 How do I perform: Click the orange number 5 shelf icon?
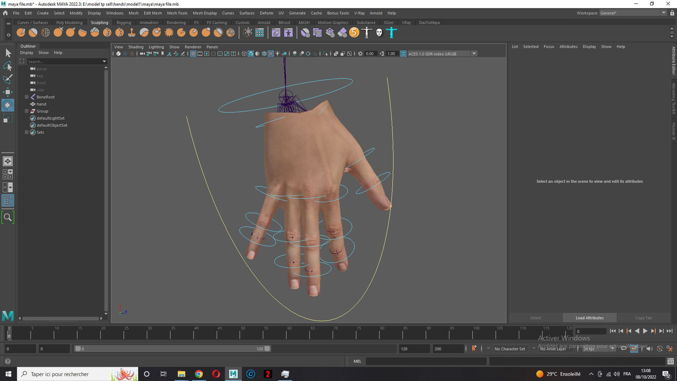tap(355, 33)
